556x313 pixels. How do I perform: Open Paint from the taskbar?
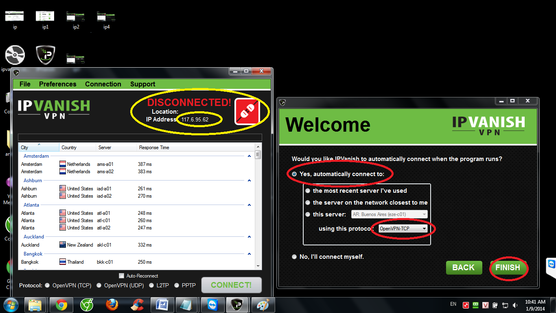[263, 305]
